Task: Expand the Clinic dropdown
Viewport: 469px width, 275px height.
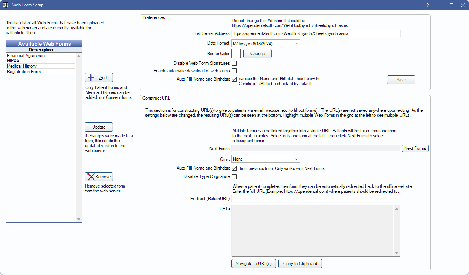Action: point(266,159)
